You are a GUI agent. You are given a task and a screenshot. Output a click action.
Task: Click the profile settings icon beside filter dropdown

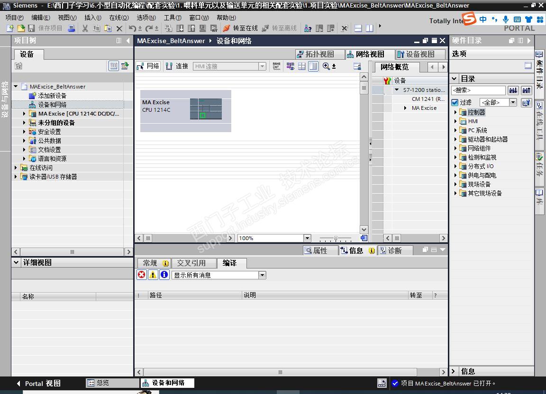[x=526, y=102]
